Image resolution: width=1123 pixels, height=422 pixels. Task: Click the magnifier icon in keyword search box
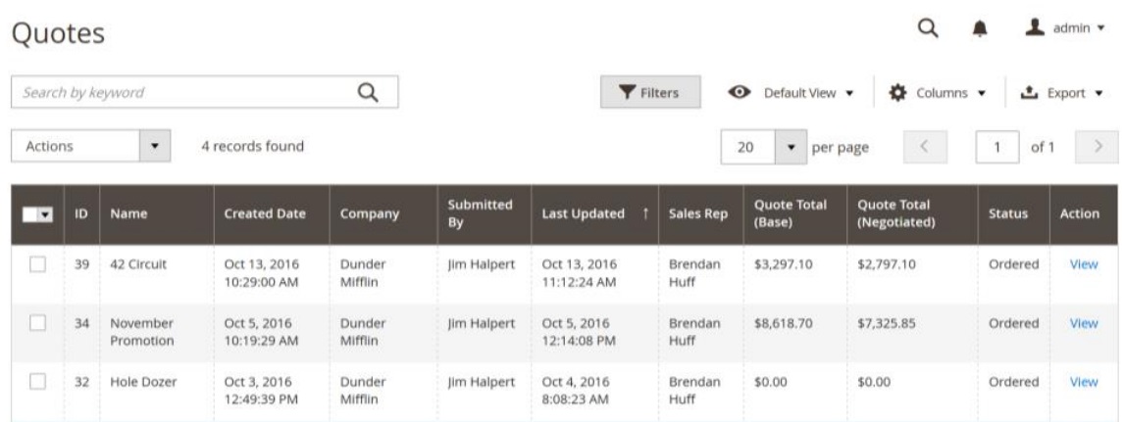tap(368, 92)
